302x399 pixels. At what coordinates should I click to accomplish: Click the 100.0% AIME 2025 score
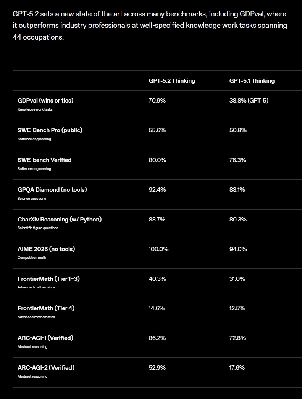pos(158,249)
